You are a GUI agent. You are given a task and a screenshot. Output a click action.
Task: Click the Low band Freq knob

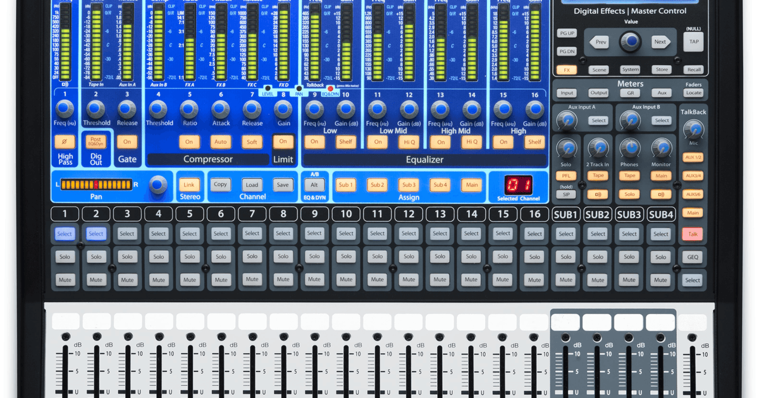tap(314, 109)
